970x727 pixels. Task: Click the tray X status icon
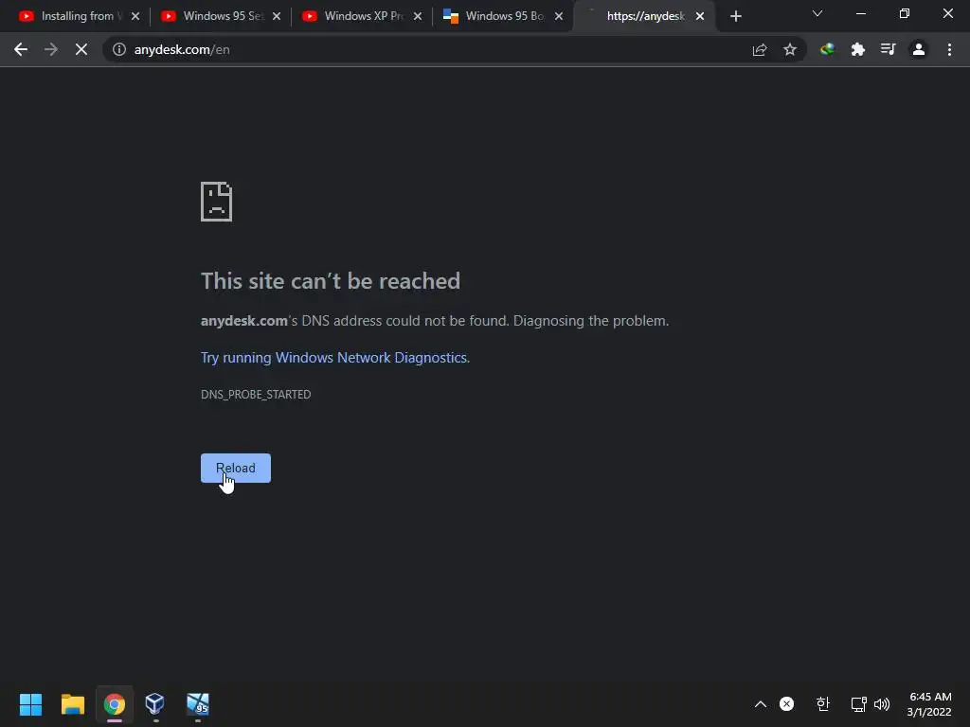click(787, 704)
